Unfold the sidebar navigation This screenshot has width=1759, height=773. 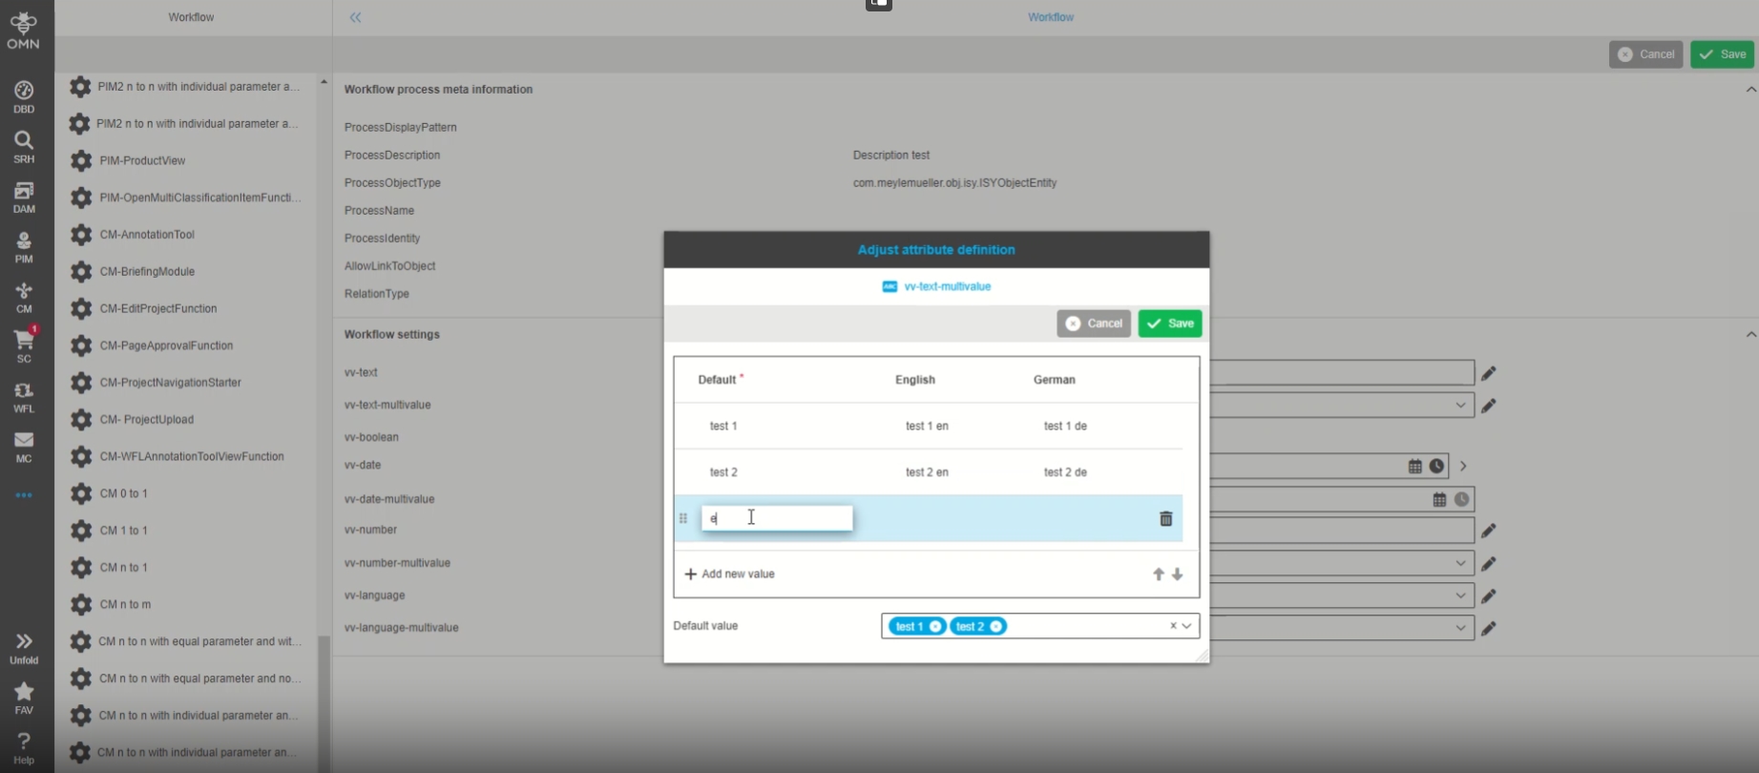click(24, 648)
